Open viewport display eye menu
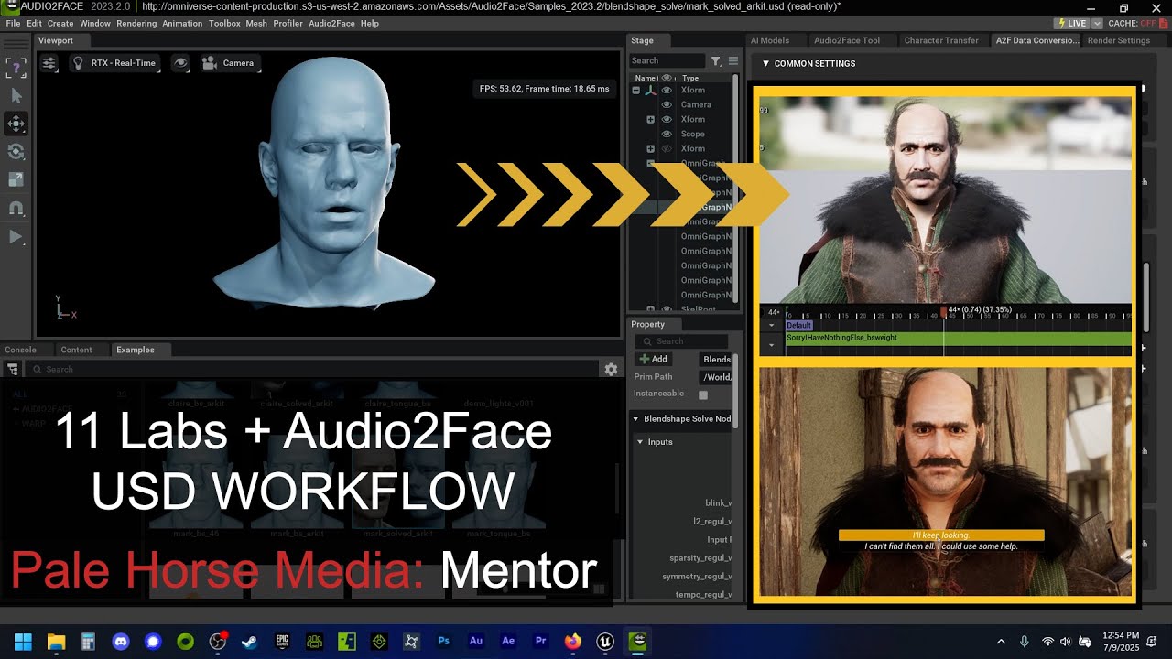 click(x=181, y=63)
